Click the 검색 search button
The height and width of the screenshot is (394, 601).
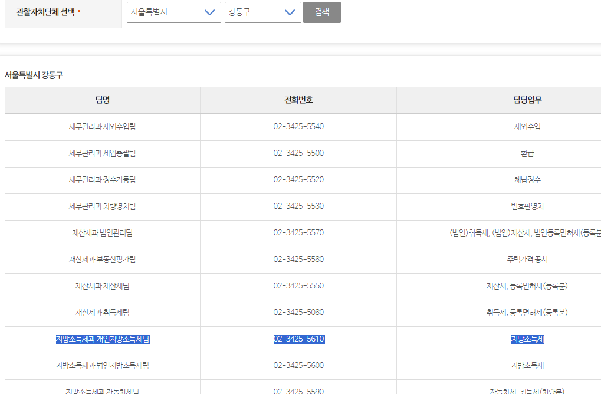(321, 12)
